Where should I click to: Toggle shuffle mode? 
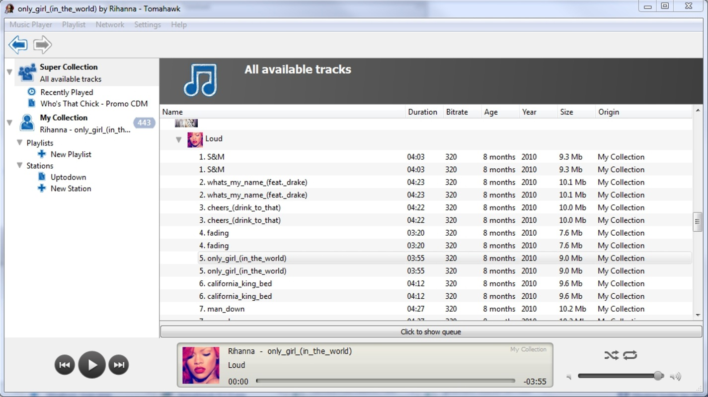611,355
